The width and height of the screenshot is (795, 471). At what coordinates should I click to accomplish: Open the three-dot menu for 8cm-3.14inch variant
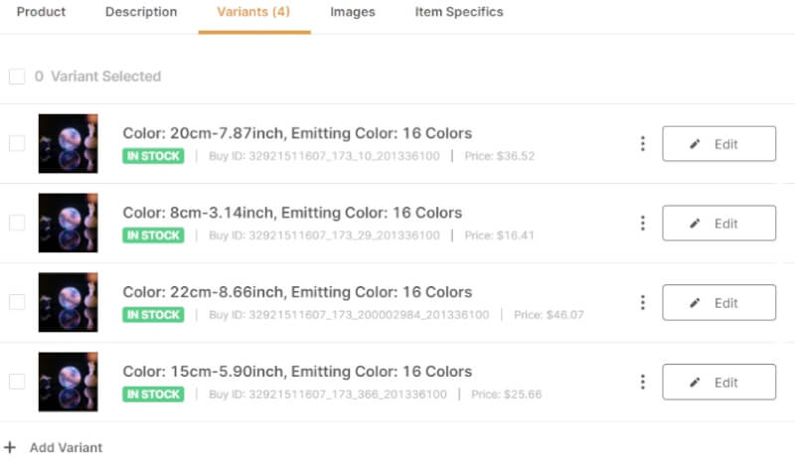[642, 223]
